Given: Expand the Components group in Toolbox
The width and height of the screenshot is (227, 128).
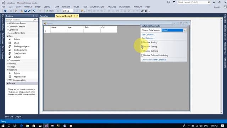Looking at the screenshot, I should pos(7,60).
